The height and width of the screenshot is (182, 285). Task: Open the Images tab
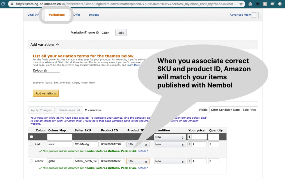pyautogui.click(x=94, y=15)
